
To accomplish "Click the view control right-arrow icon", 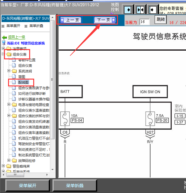I will click(128, 10).
